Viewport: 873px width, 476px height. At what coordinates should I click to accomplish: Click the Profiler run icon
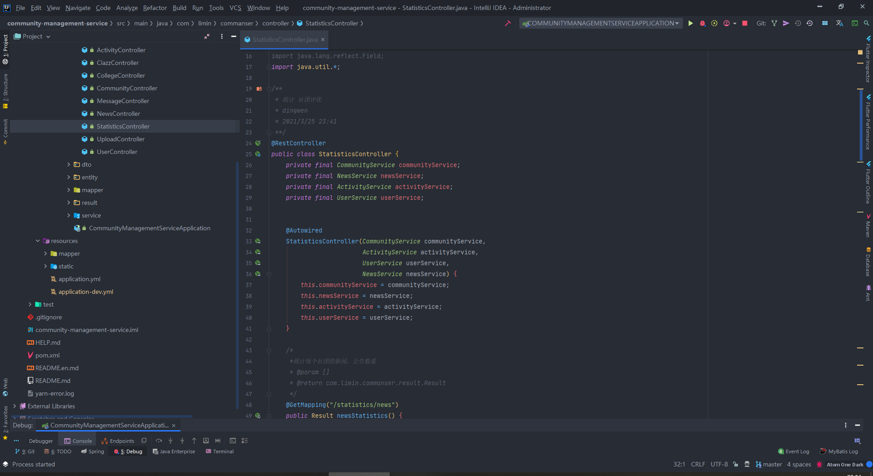click(x=727, y=23)
